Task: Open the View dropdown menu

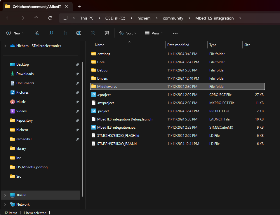Action: point(154,33)
